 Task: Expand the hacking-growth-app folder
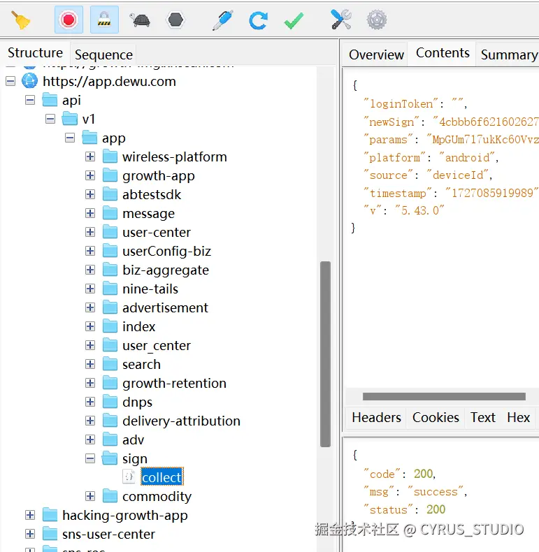[30, 515]
